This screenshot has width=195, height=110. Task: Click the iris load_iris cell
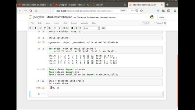click(105, 82)
